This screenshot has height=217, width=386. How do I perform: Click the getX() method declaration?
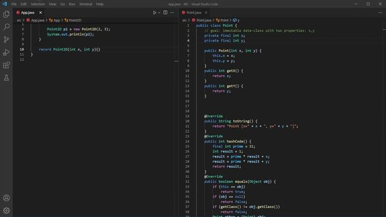(x=224, y=71)
